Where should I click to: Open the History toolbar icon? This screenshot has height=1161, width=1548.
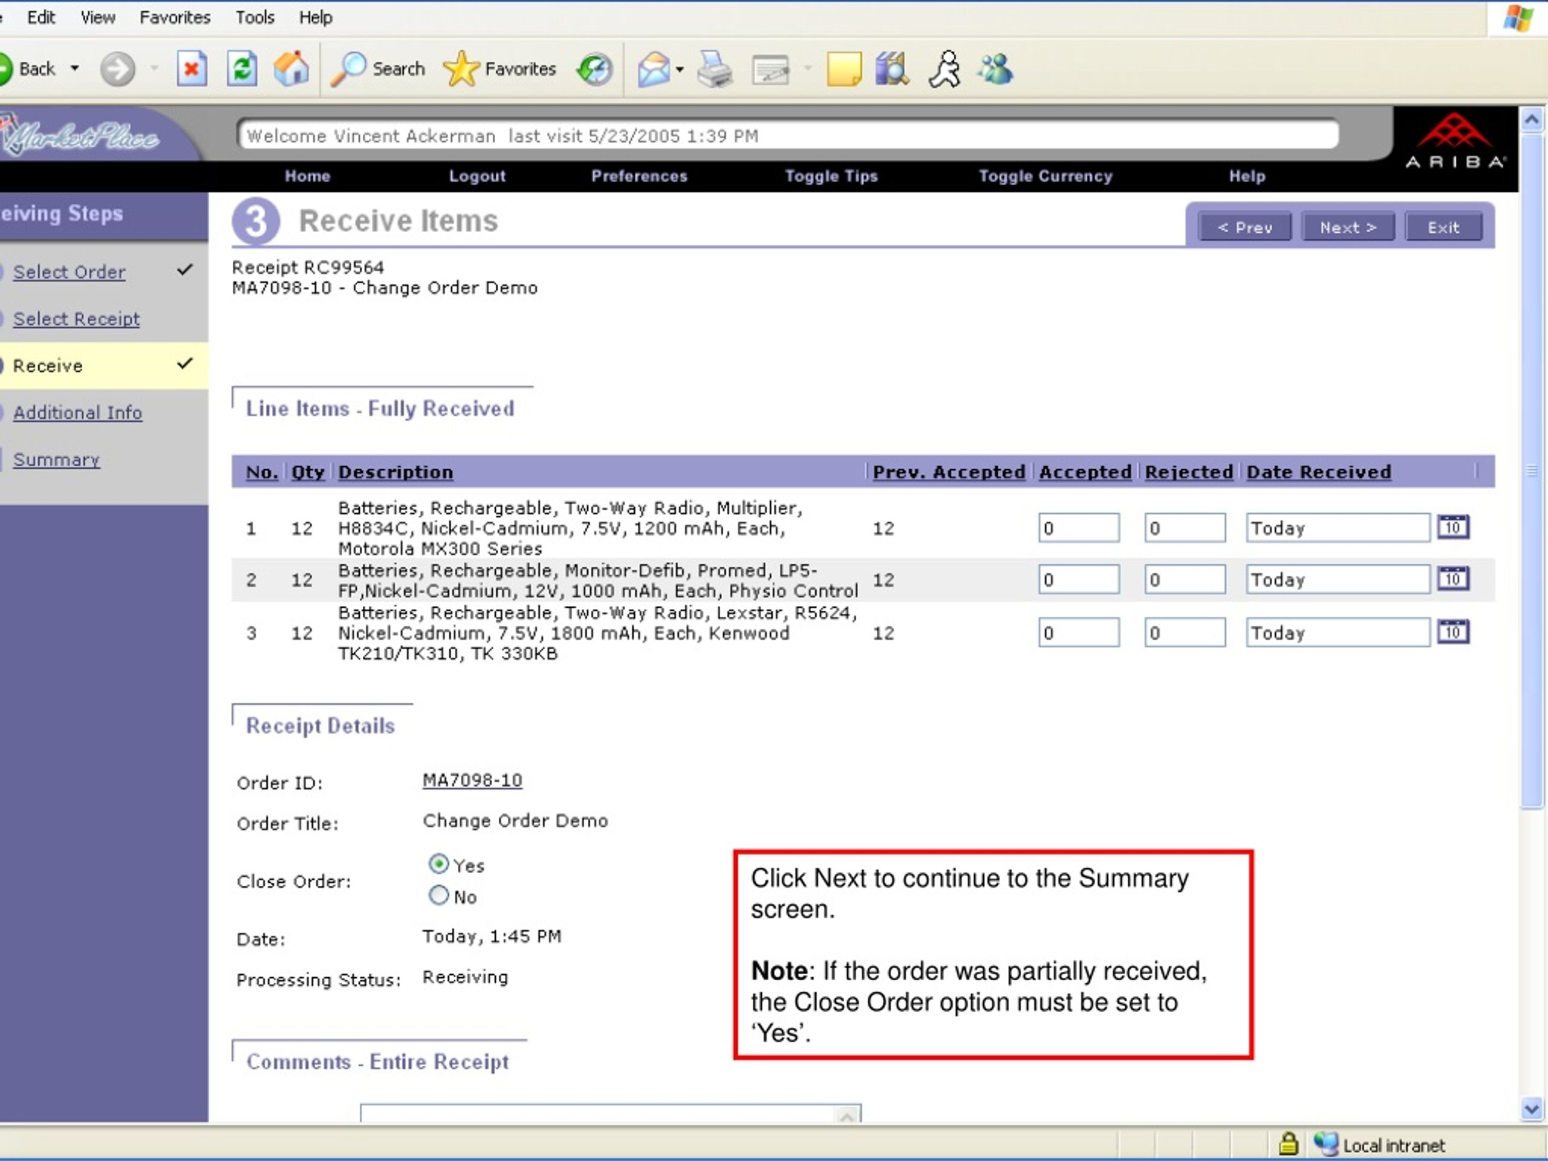594,70
